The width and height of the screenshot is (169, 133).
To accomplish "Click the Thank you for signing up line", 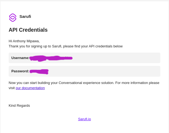I will pyautogui.click(x=66, y=46).
